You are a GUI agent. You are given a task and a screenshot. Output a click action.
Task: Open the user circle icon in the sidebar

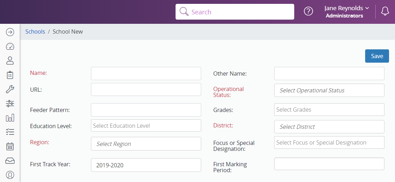[x=10, y=175]
